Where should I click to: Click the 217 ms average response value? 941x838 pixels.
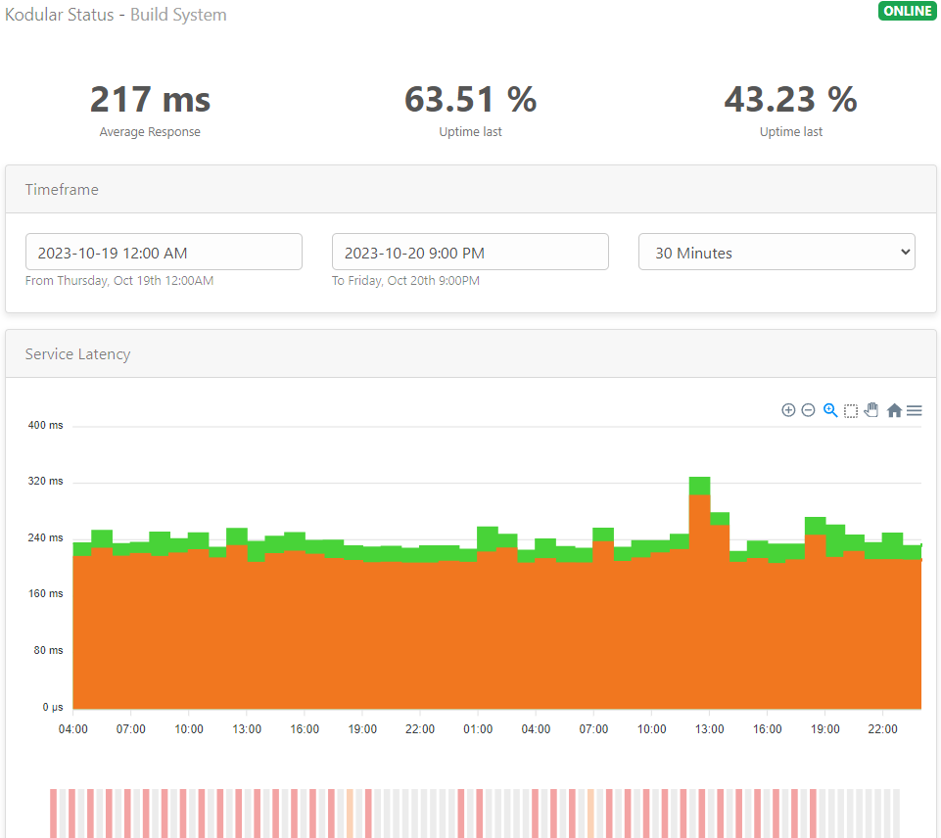(150, 100)
